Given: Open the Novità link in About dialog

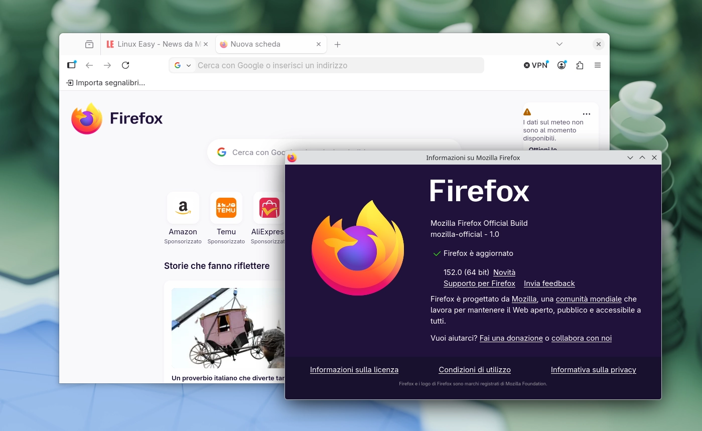Looking at the screenshot, I should point(504,272).
